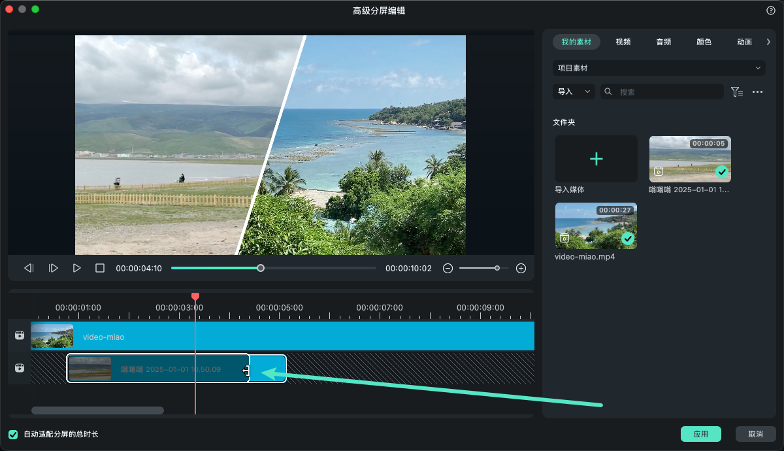Screen dimensions: 784x451
Task: Click the 文件夹 label
Action: (x=564, y=122)
